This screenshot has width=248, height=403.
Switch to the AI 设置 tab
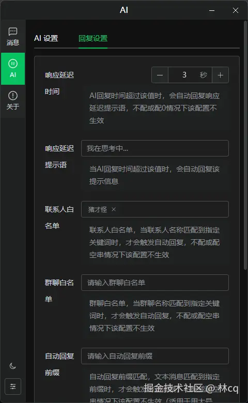(46, 38)
